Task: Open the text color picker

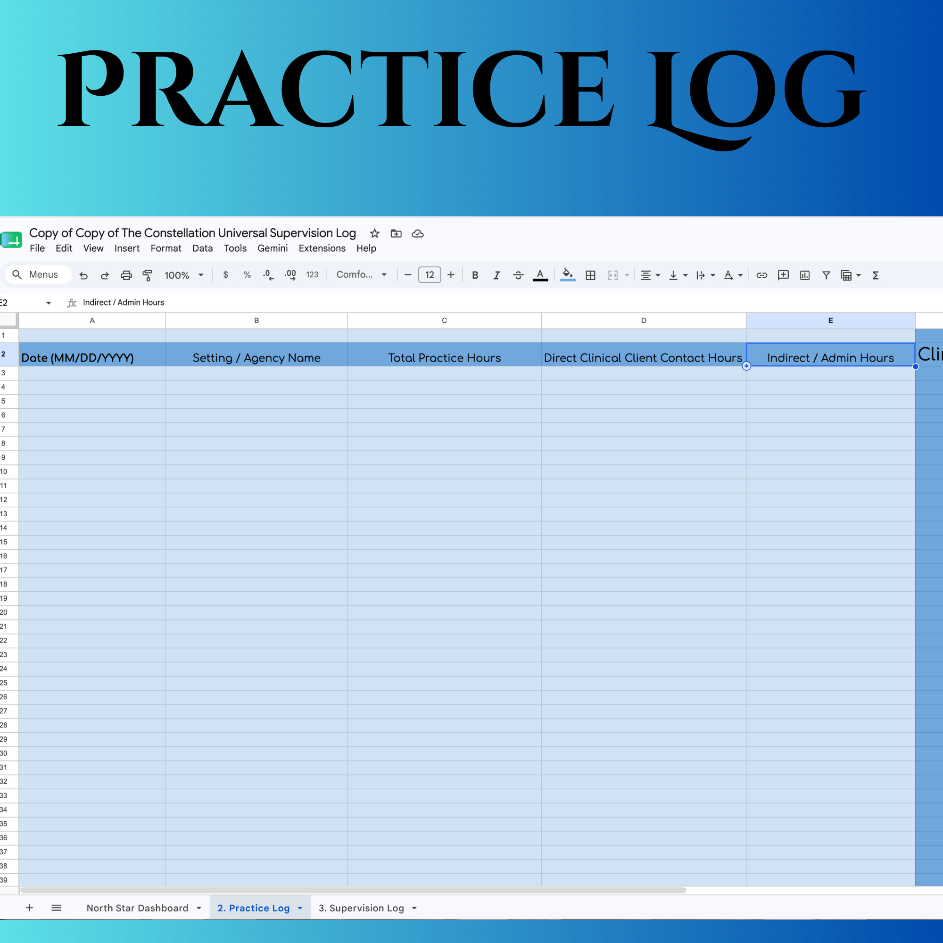Action: 540,275
